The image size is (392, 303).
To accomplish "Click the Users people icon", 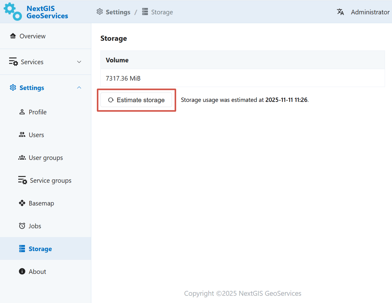I will (x=22, y=135).
